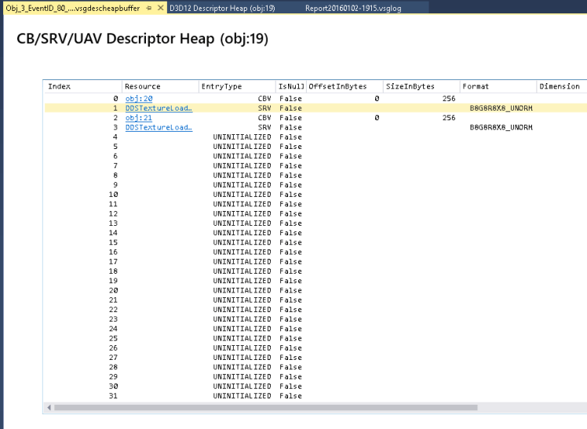The height and width of the screenshot is (429, 587).
Task: Click the horizontal scrollbar thumb
Action: point(266,408)
